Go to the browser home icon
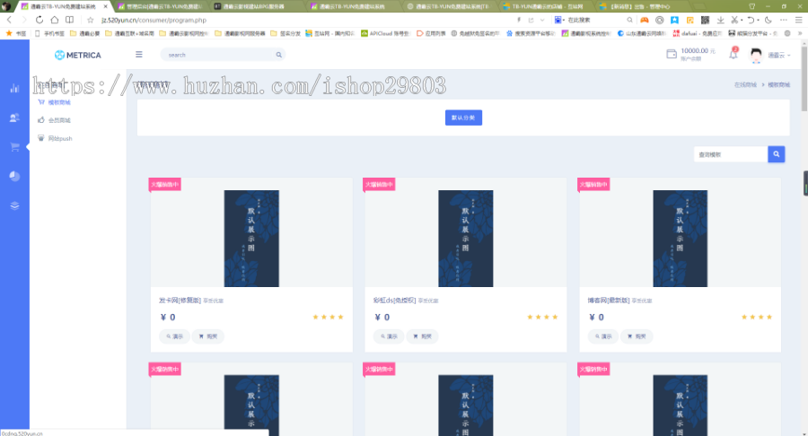Viewport: 808px width, 436px height. pyautogui.click(x=55, y=20)
